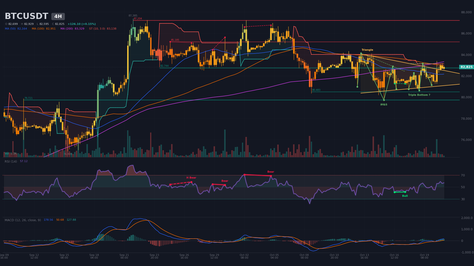This screenshot has width=474, height=266.
Task: Click the Oct 02 08:00 time label
Action: click(x=244, y=256)
